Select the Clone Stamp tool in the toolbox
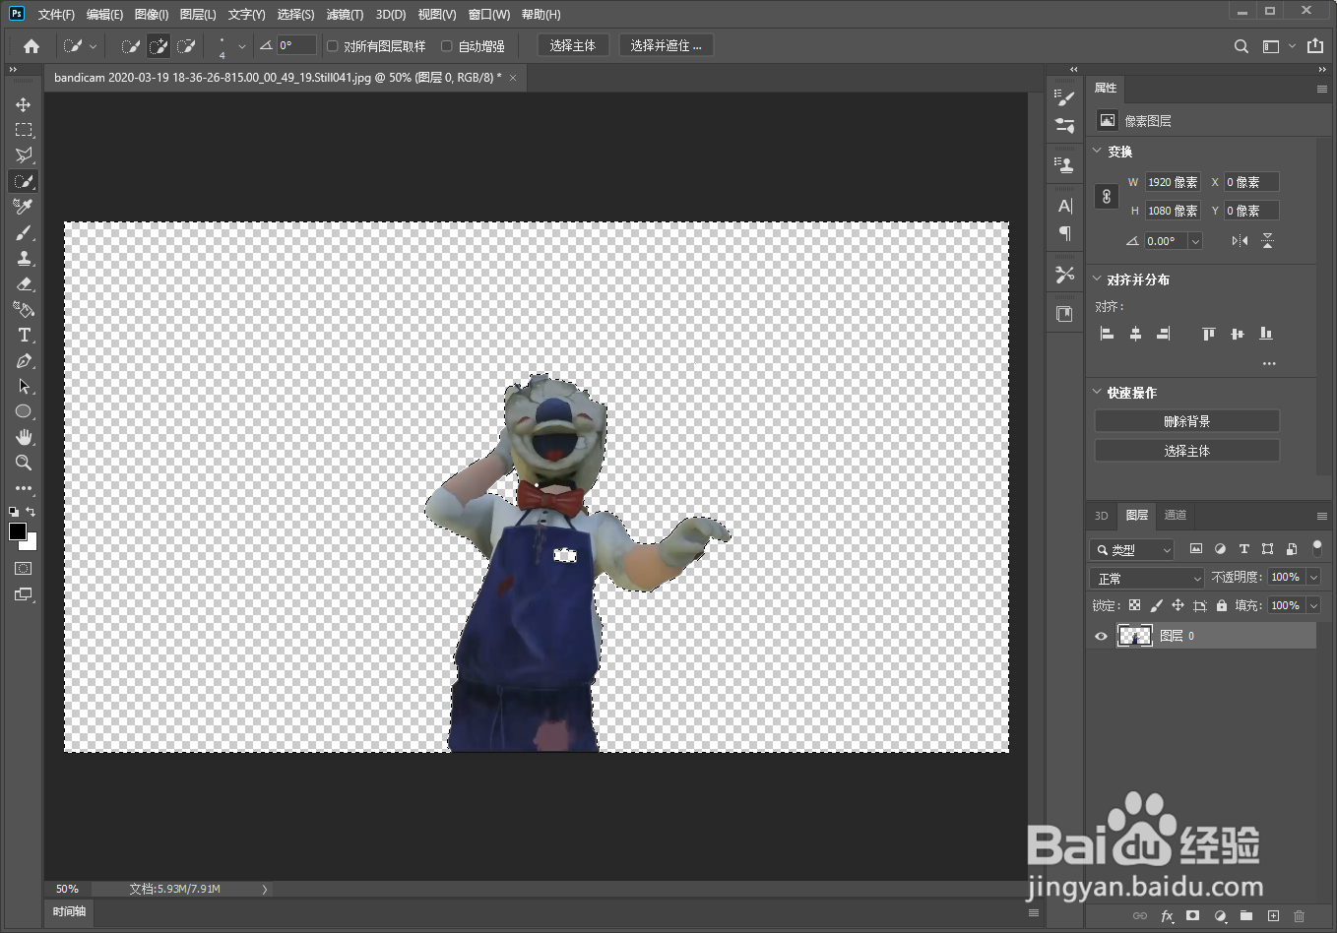 click(x=24, y=258)
